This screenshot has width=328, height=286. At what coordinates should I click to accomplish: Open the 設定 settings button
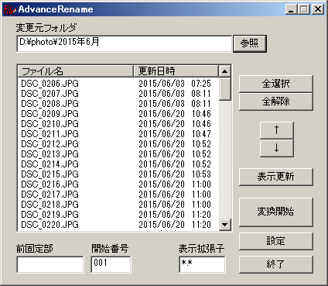coord(275,241)
